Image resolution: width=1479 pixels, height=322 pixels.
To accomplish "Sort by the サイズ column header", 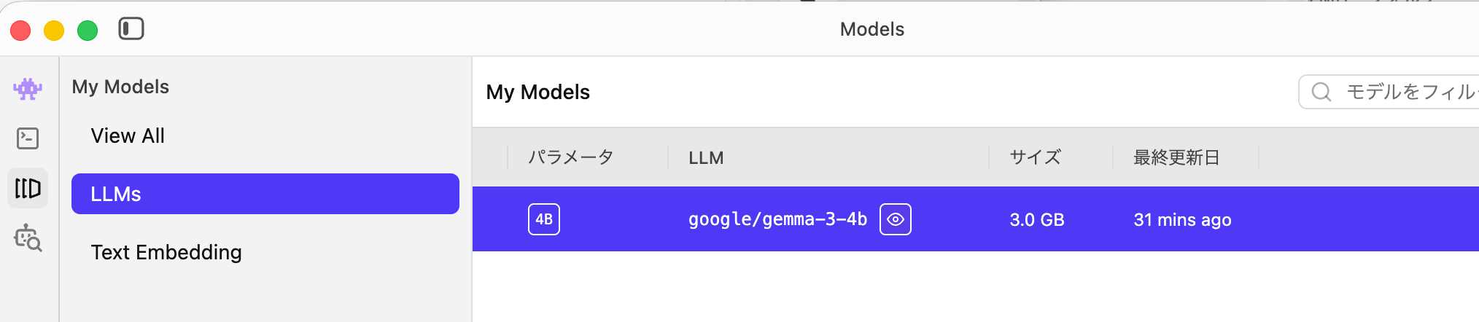I will [1035, 157].
